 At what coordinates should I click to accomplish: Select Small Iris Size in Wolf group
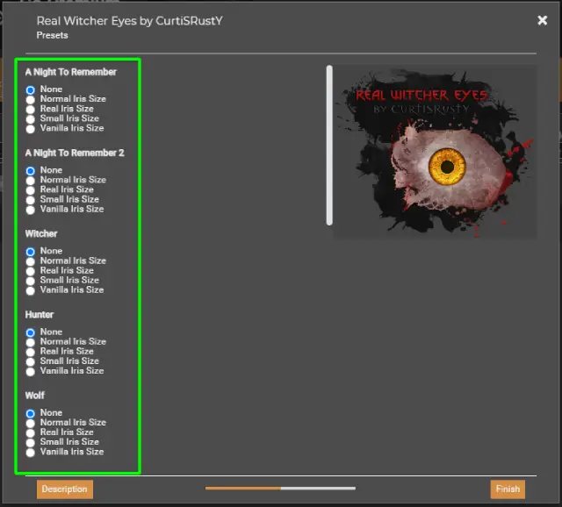click(31, 442)
